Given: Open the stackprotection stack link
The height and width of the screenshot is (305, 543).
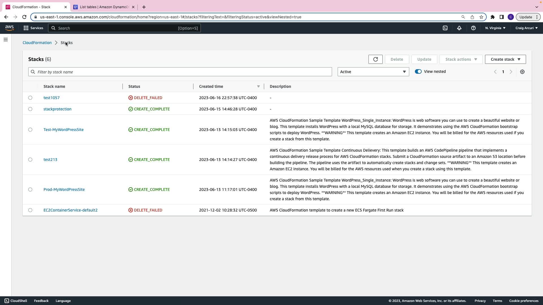Looking at the screenshot, I should (x=57, y=109).
